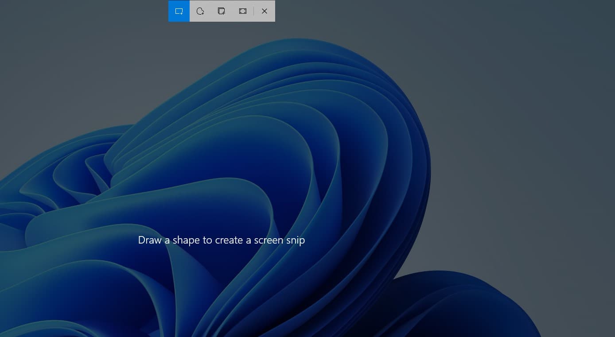Switch to Freeform Snip mode
Viewport: 615px width, 337px height.
click(200, 11)
